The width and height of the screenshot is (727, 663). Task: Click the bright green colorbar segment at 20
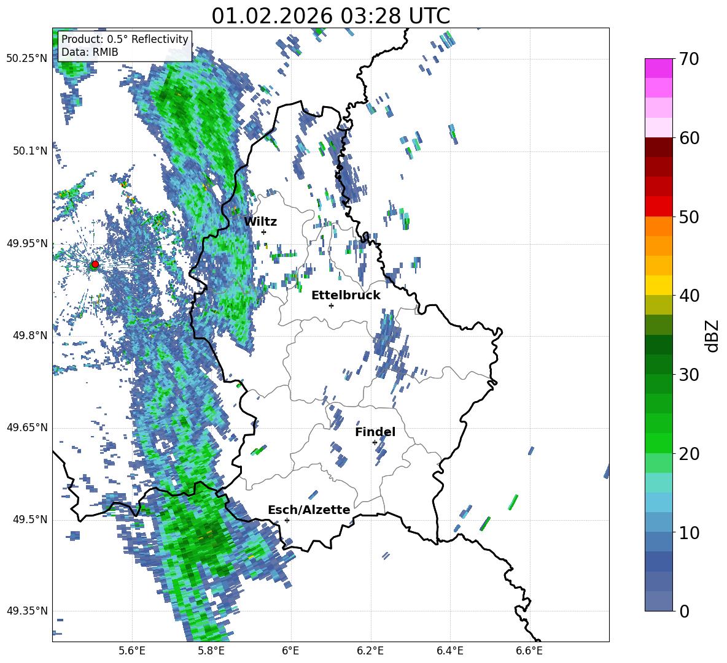click(658, 443)
